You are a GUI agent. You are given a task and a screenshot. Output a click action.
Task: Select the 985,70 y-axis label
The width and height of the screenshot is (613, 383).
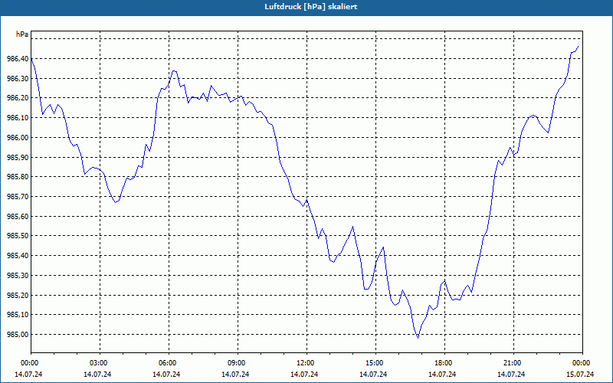point(18,197)
